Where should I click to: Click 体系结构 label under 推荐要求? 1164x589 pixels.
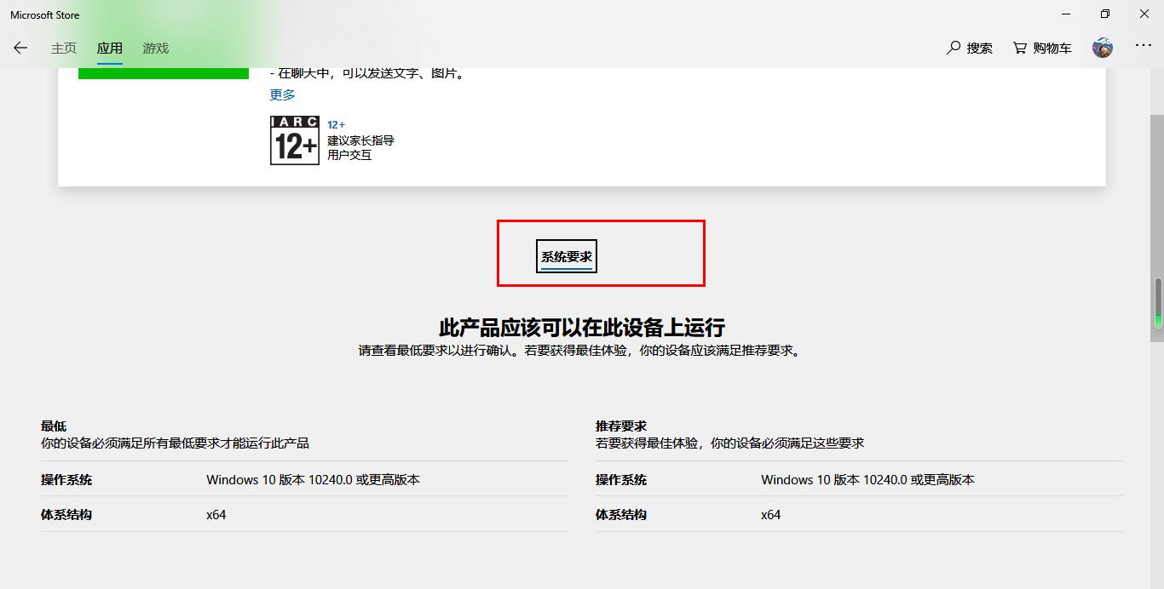(x=621, y=515)
